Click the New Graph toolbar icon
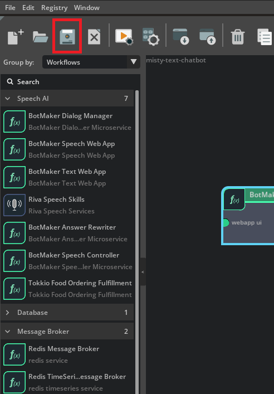274x394 pixels. (x=16, y=37)
